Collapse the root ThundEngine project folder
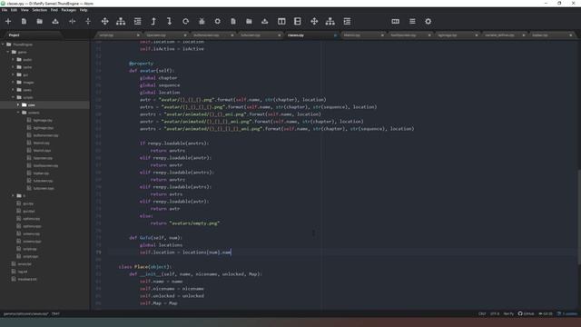Viewport: 581px width, 327px height. click(4, 45)
